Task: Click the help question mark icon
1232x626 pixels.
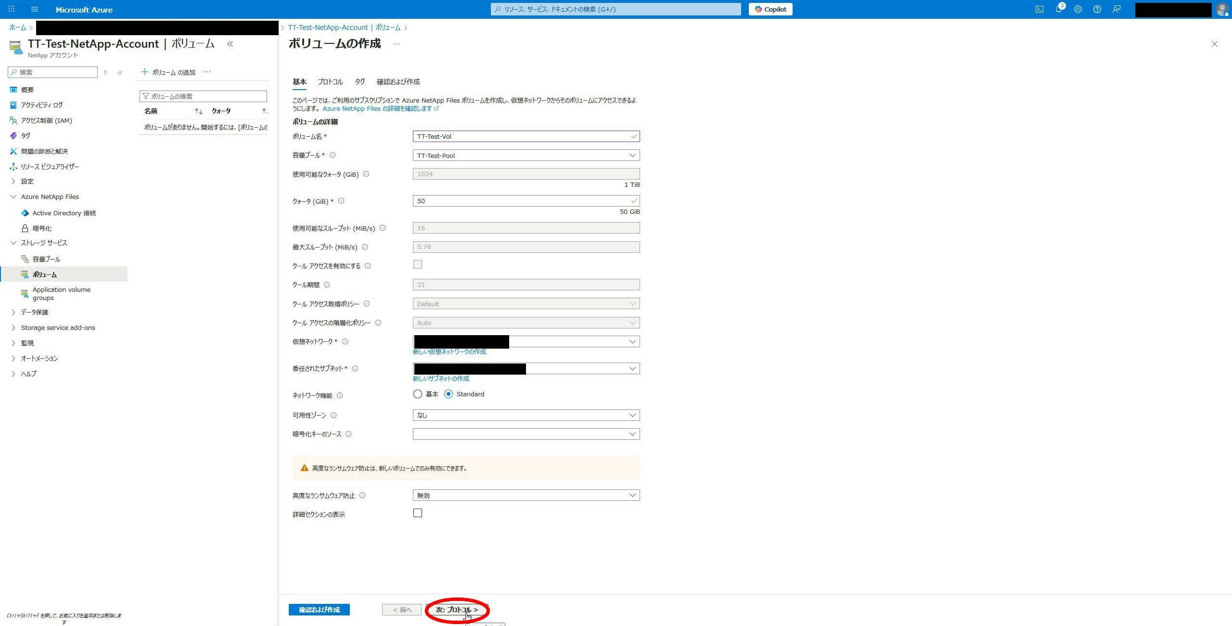Action: click(1097, 9)
